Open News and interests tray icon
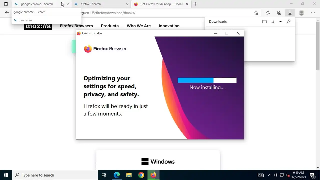 coord(261,175)
